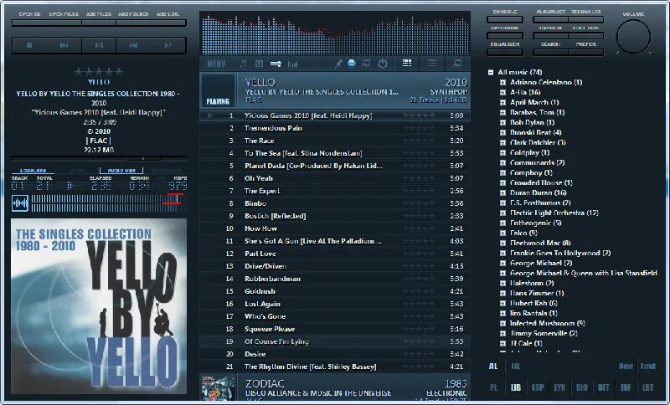Screen dimensions: 670x405
Task: Open the MENU button in toolbar
Action: click(216, 64)
